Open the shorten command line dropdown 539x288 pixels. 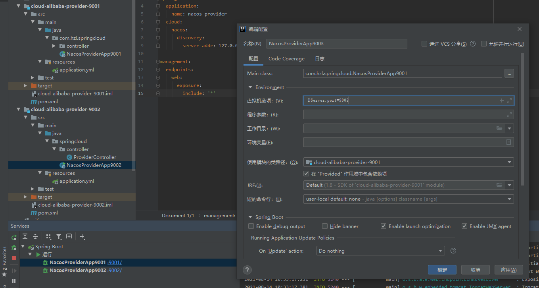point(409,199)
